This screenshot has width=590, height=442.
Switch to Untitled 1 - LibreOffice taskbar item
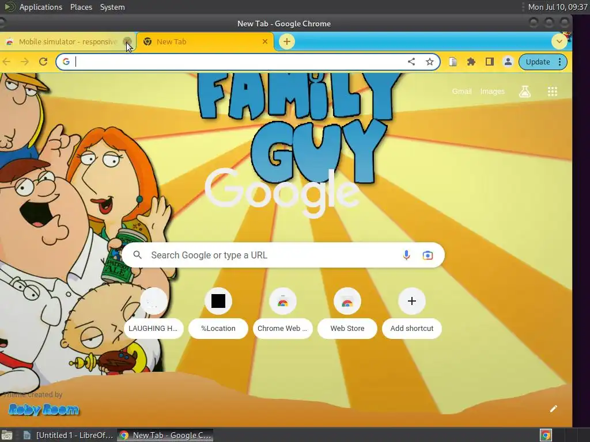(x=68, y=435)
